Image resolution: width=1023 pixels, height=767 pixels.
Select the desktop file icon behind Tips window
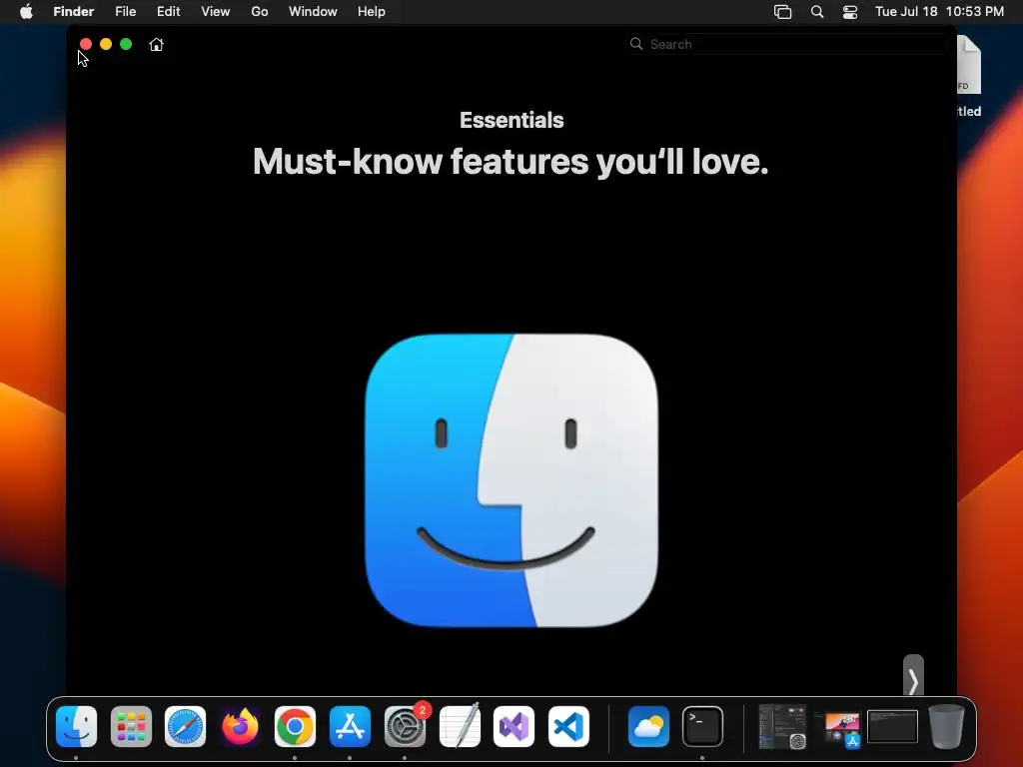pyautogui.click(x=969, y=65)
